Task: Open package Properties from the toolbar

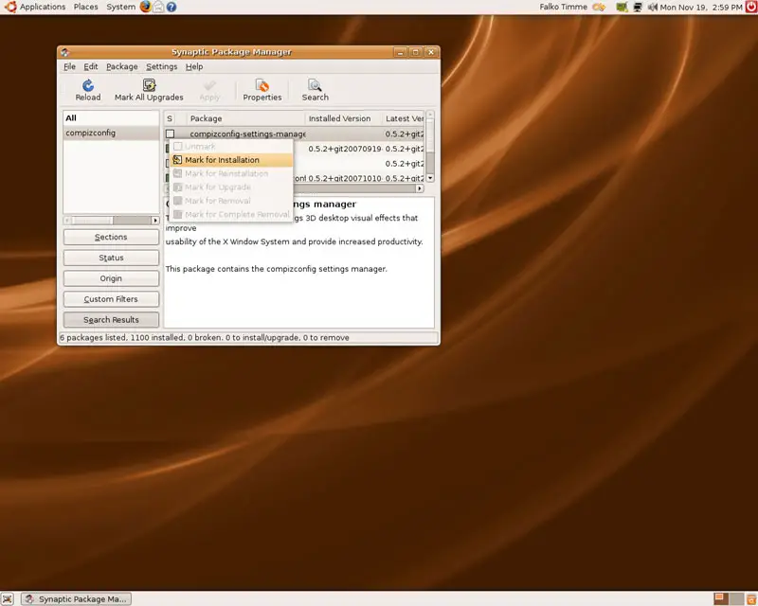Action: pyautogui.click(x=262, y=90)
